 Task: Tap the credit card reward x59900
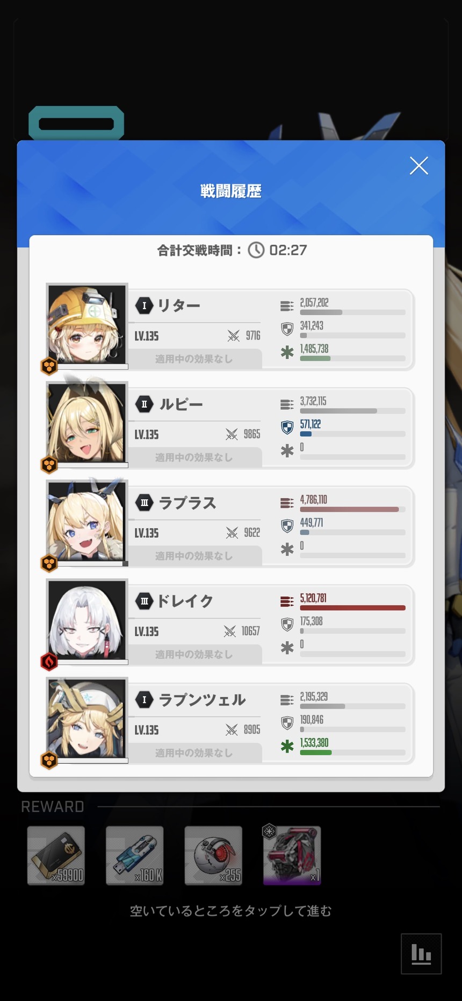pos(56,856)
